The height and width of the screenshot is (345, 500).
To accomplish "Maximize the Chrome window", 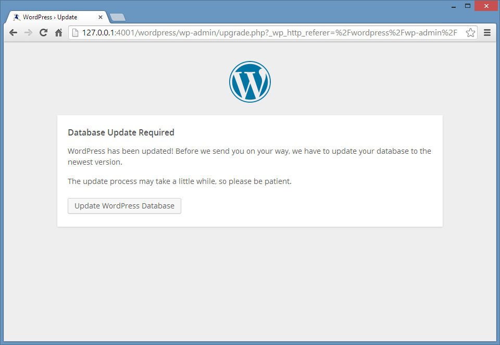I will [x=467, y=6].
